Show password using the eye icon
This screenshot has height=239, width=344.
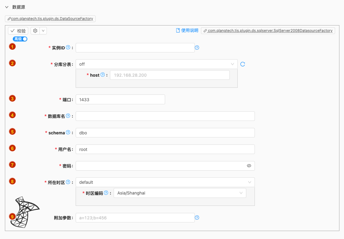(249, 166)
